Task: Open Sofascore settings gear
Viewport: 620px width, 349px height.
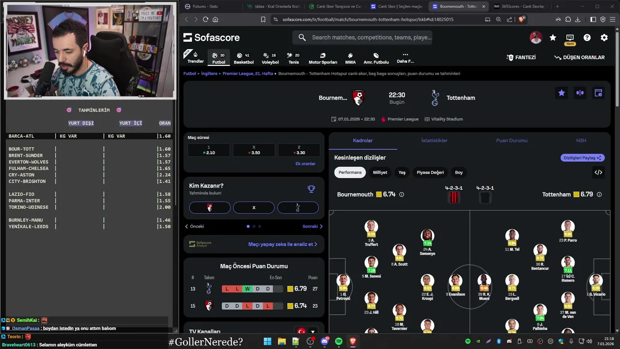Action: click(x=604, y=37)
